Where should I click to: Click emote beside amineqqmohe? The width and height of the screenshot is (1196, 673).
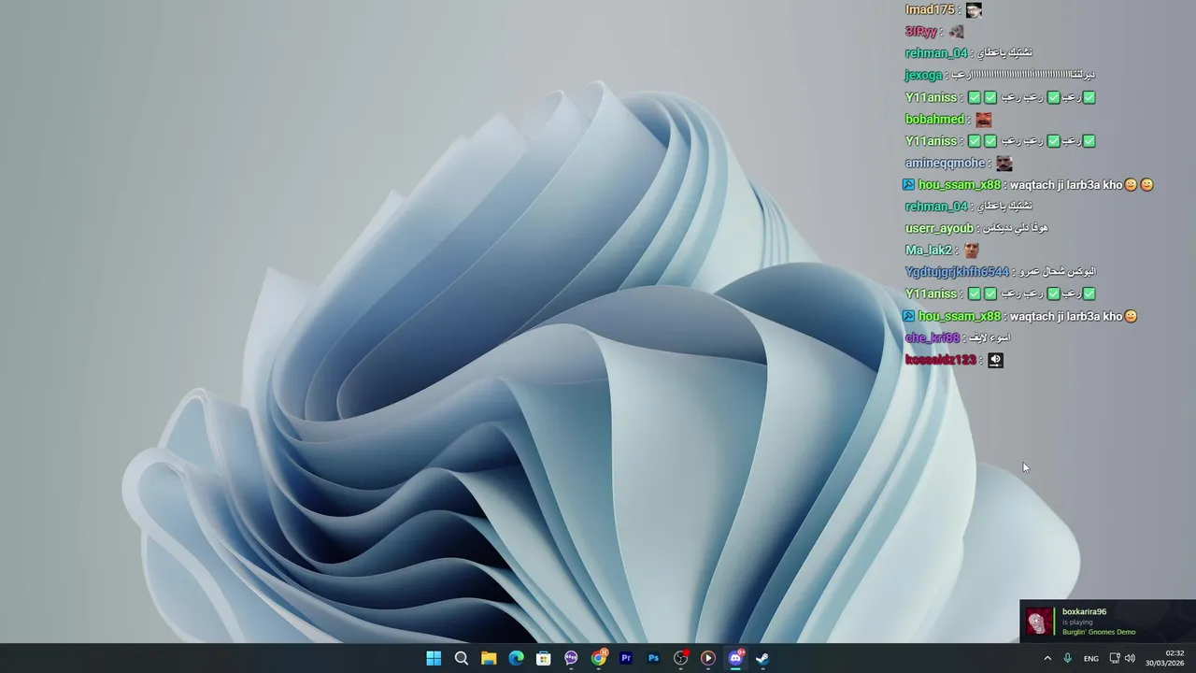pos(1004,164)
